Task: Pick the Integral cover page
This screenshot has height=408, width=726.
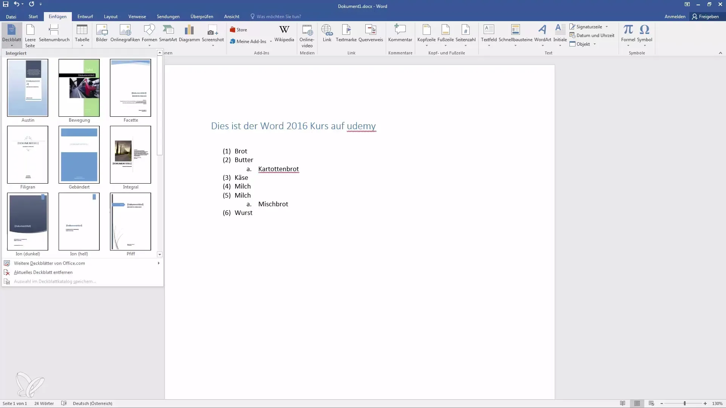Action: point(130,155)
